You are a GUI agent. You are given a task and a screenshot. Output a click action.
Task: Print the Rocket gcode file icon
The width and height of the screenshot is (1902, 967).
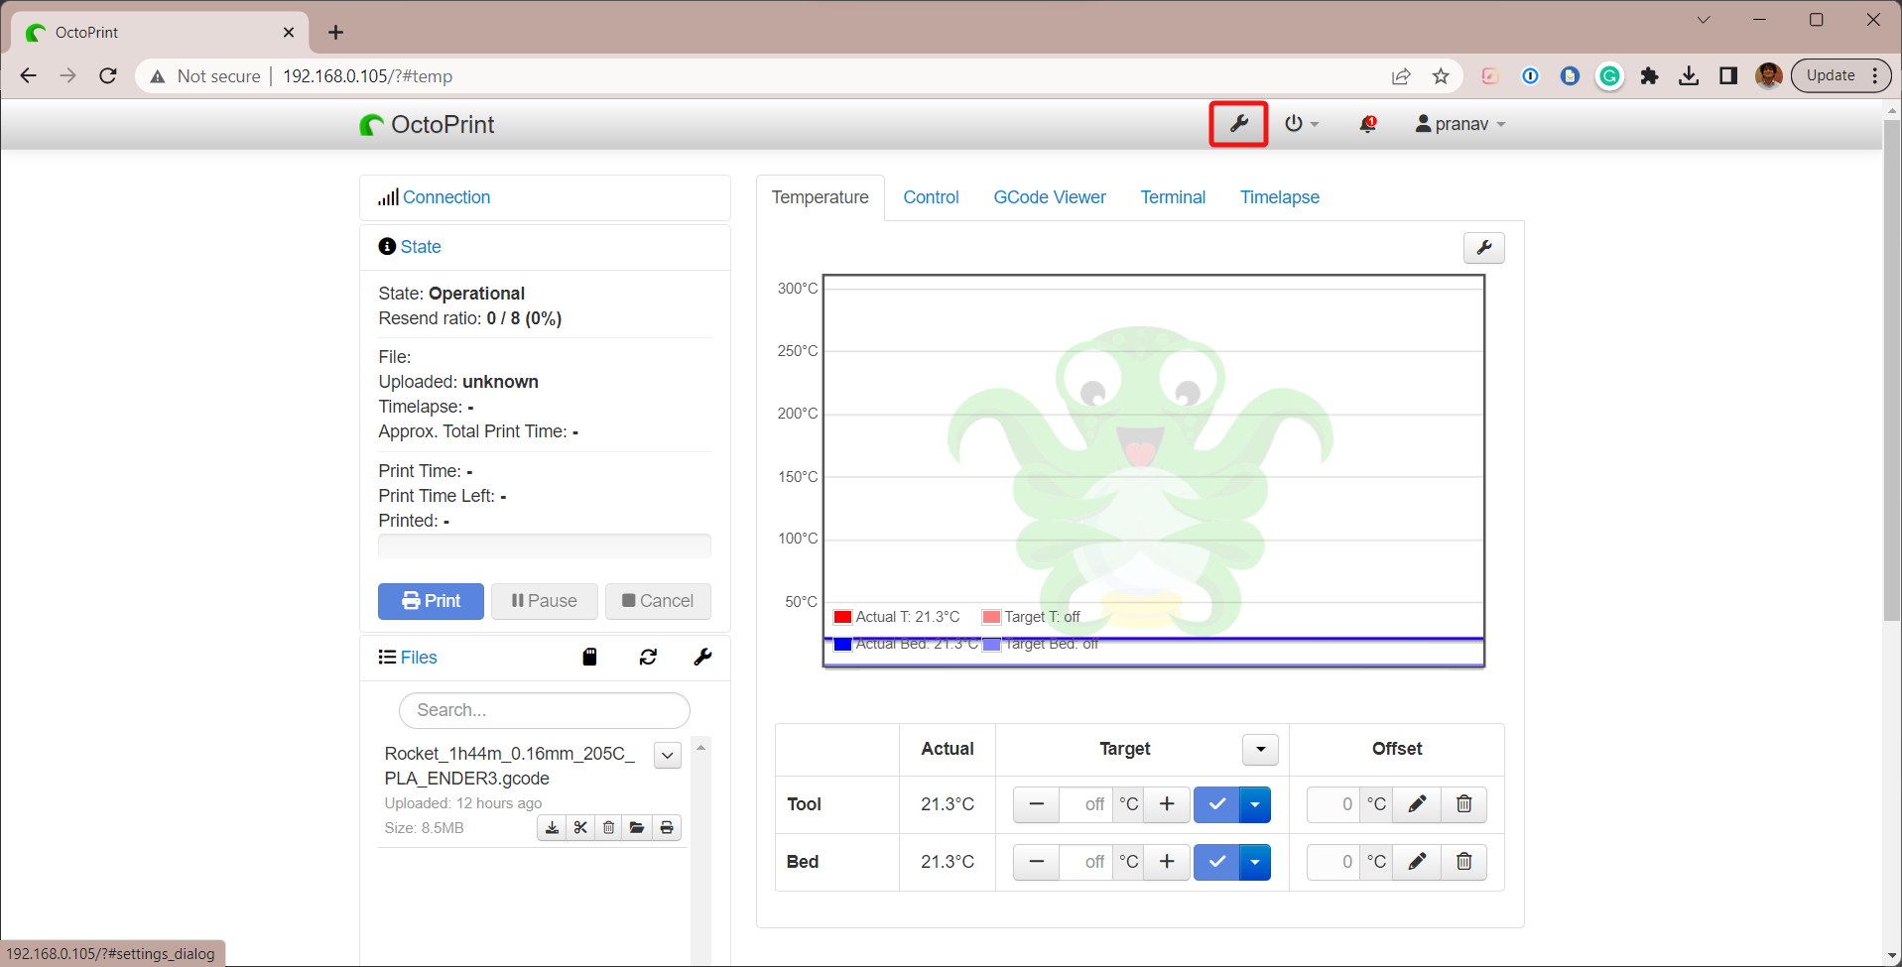667,827
